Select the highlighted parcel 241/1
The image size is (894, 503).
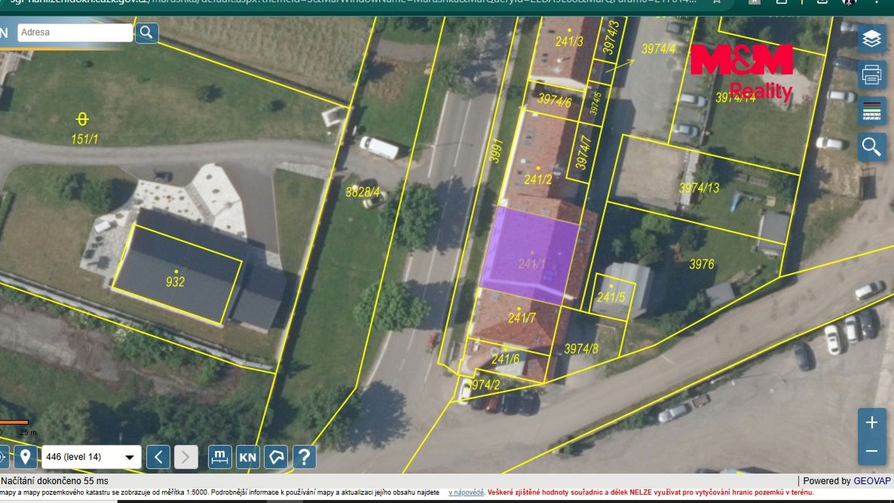pos(530,255)
